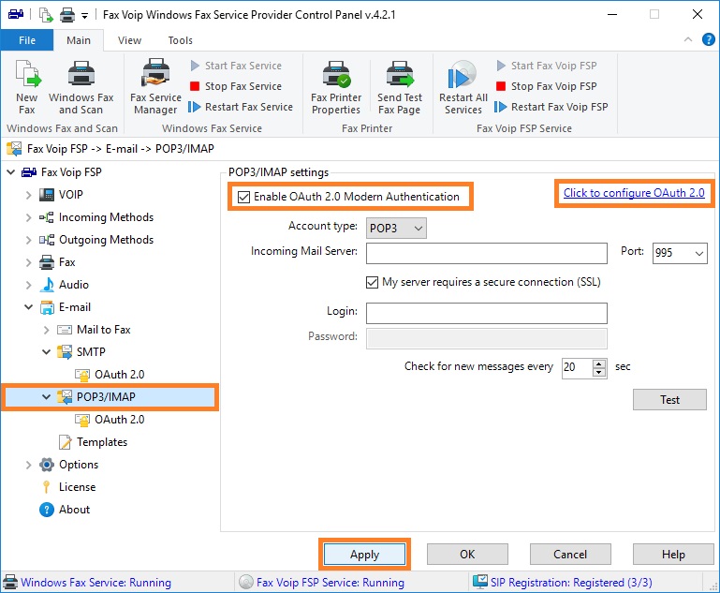
Task: Select the Fax tree node
Action: (67, 262)
